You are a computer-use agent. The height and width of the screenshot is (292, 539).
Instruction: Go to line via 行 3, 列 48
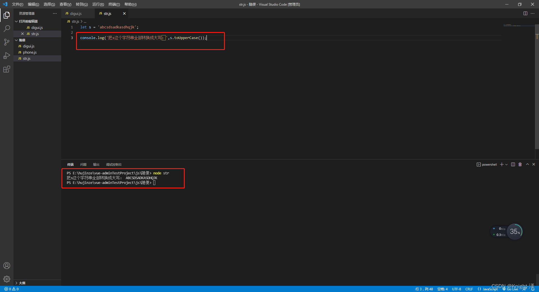(x=424, y=289)
